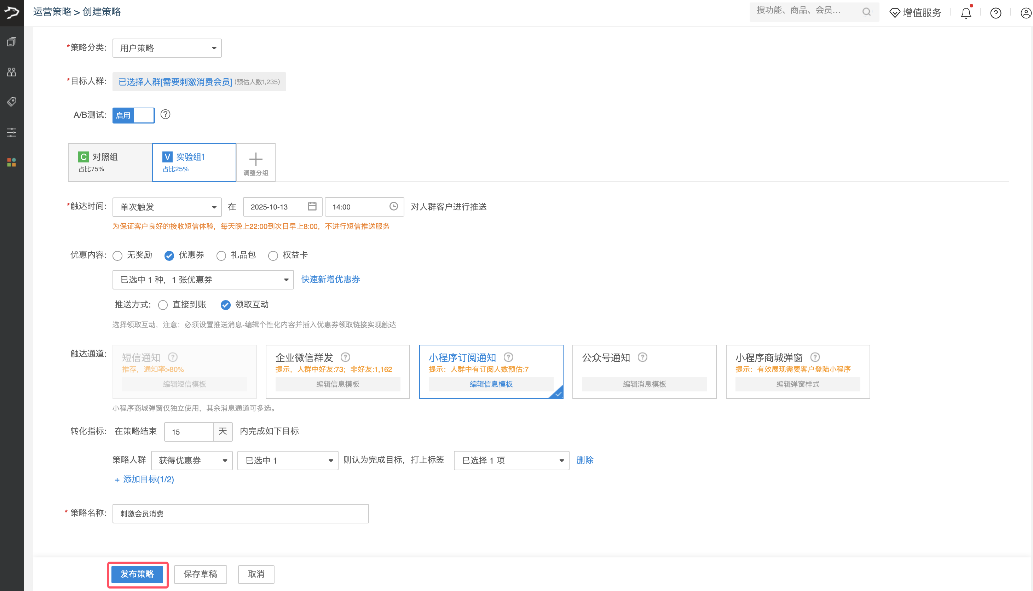This screenshot has width=1033, height=591.
Task: Click the notification bell icon
Action: point(966,13)
